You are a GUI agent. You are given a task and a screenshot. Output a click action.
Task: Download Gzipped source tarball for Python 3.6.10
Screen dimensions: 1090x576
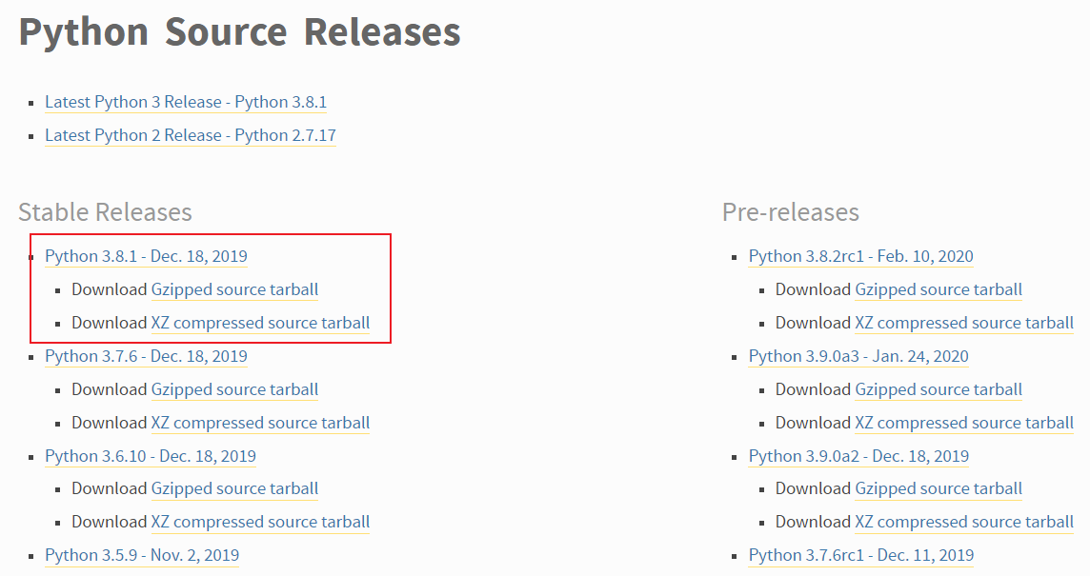(234, 488)
